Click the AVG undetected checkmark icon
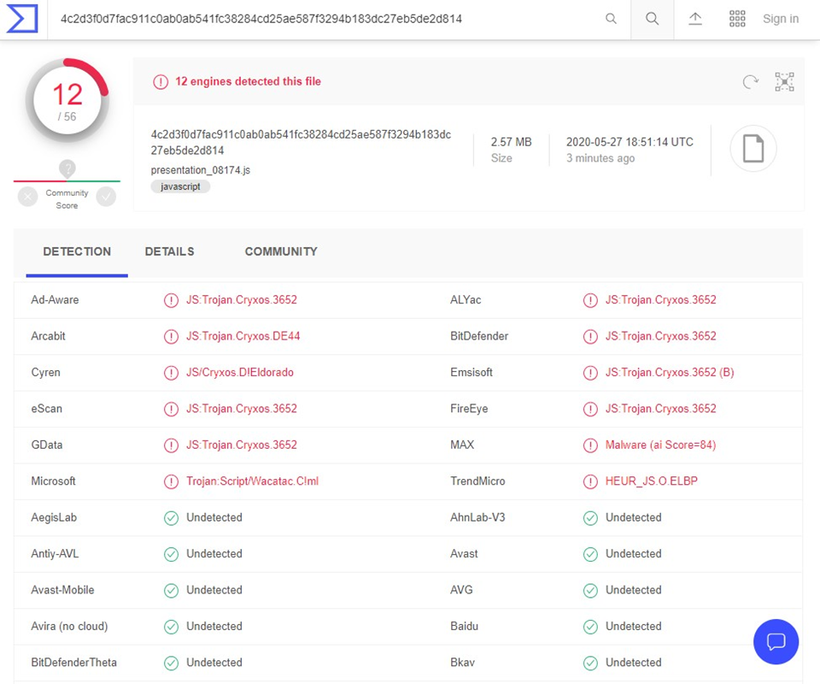The image size is (820, 684). point(590,591)
